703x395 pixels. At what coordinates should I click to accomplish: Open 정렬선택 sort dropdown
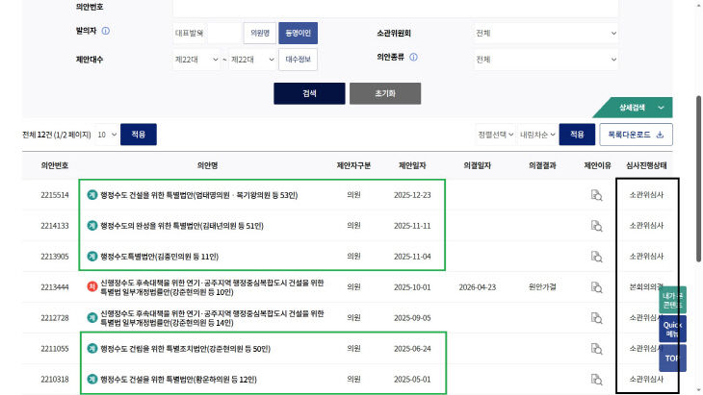495,135
